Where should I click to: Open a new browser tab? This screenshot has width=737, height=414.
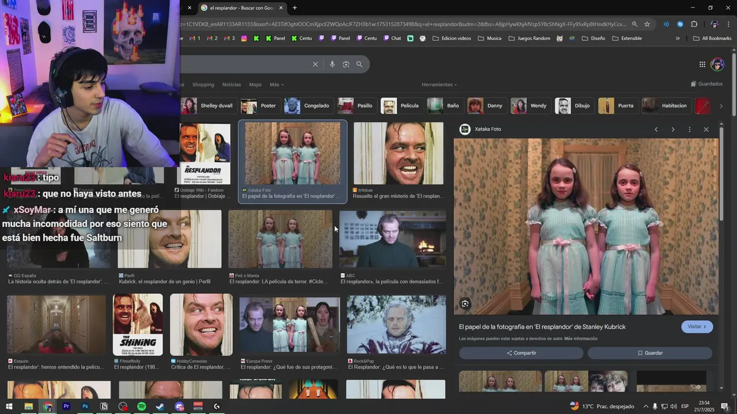point(295,7)
